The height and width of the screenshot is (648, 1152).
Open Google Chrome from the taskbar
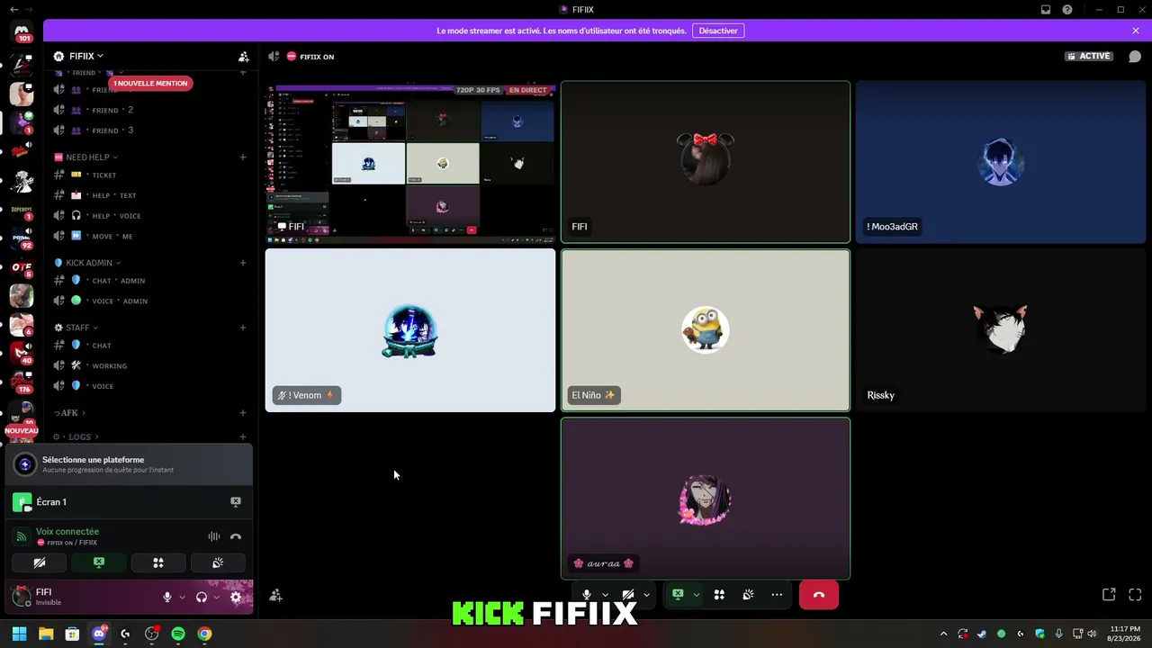[x=204, y=634]
